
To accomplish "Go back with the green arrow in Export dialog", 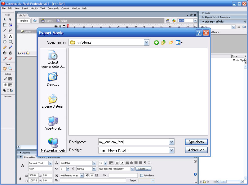I will click(156, 42).
